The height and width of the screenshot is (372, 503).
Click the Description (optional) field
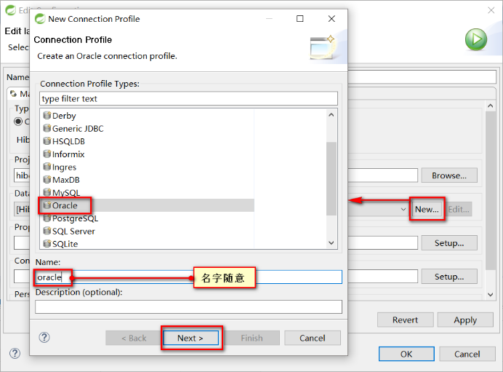(189, 306)
